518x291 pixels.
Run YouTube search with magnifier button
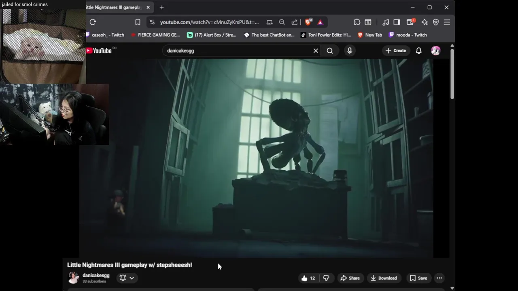tap(330, 51)
